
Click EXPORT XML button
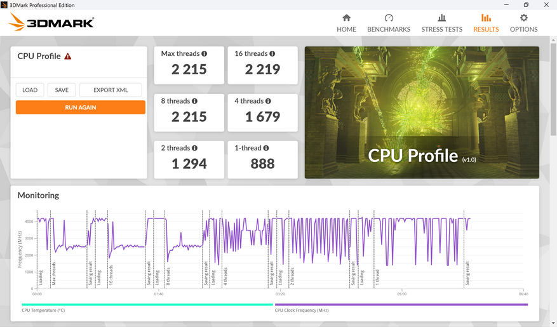[x=111, y=90]
